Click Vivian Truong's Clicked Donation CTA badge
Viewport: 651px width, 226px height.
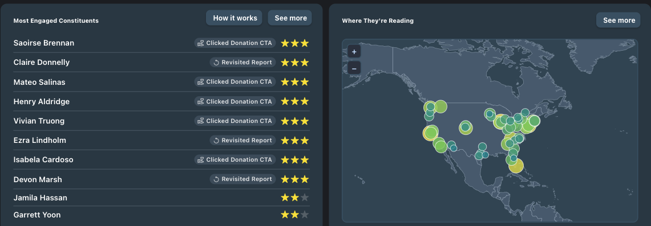click(x=235, y=121)
